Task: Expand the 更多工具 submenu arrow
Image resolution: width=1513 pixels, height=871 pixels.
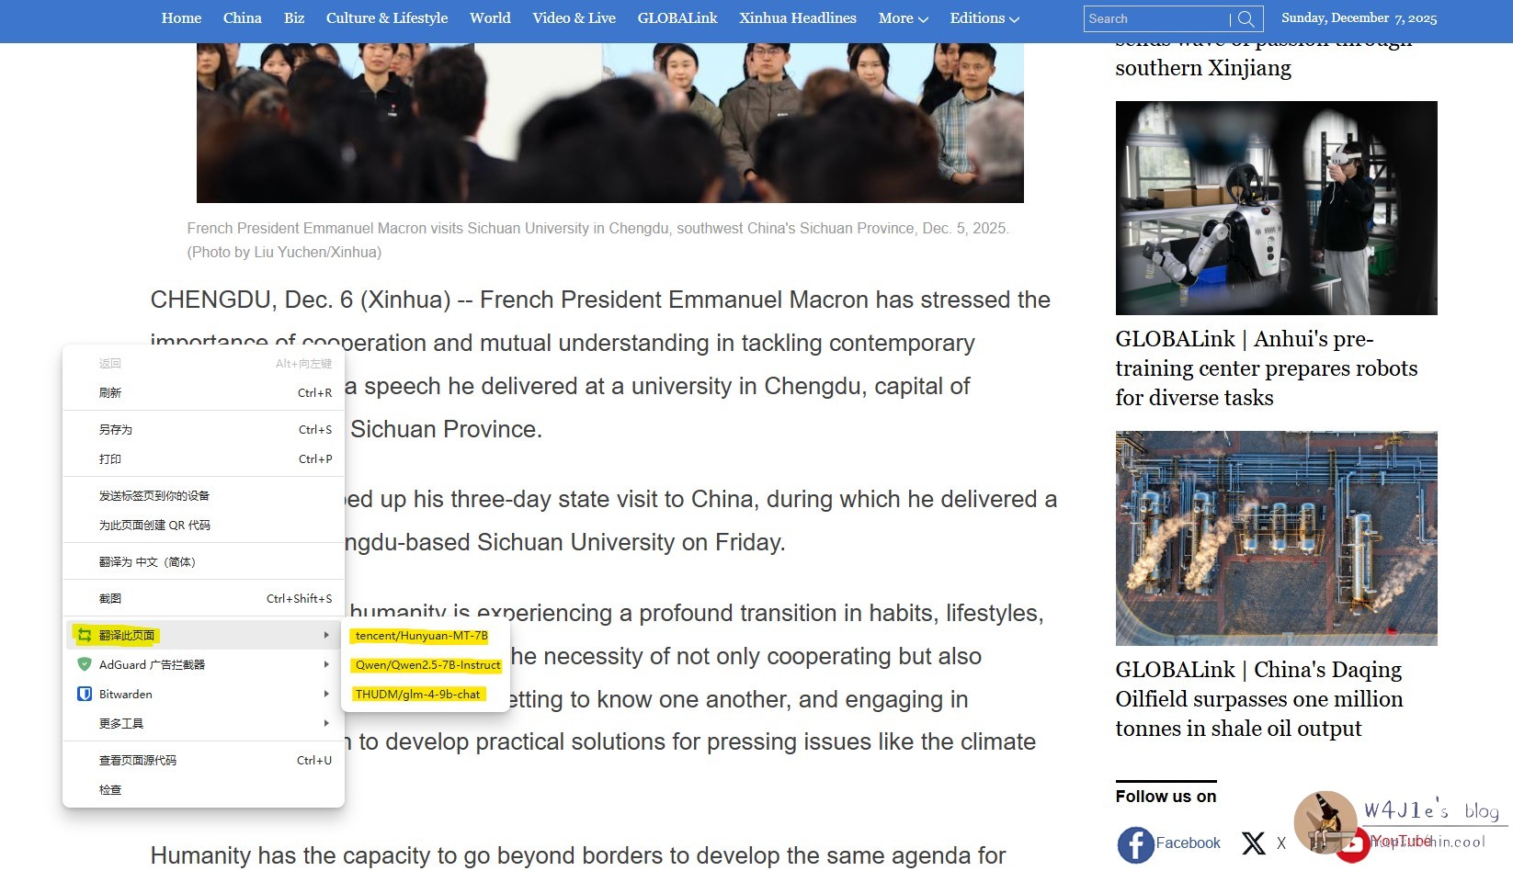Action: pos(325,724)
